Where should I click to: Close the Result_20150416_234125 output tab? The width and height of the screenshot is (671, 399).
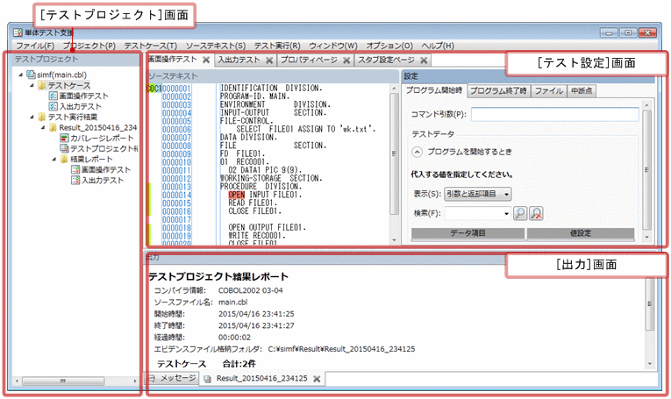click(317, 379)
